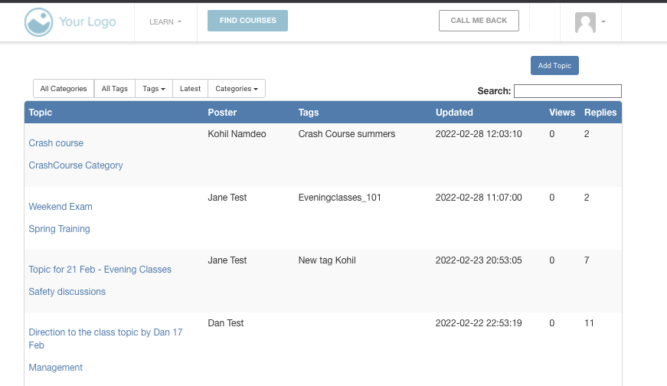Screen dimensions: 667x386
Task: Go to the Spring Training category
Action: pyautogui.click(x=59, y=229)
